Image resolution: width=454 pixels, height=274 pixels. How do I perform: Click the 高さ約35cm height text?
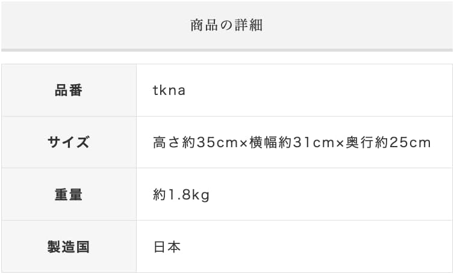(x=196, y=142)
